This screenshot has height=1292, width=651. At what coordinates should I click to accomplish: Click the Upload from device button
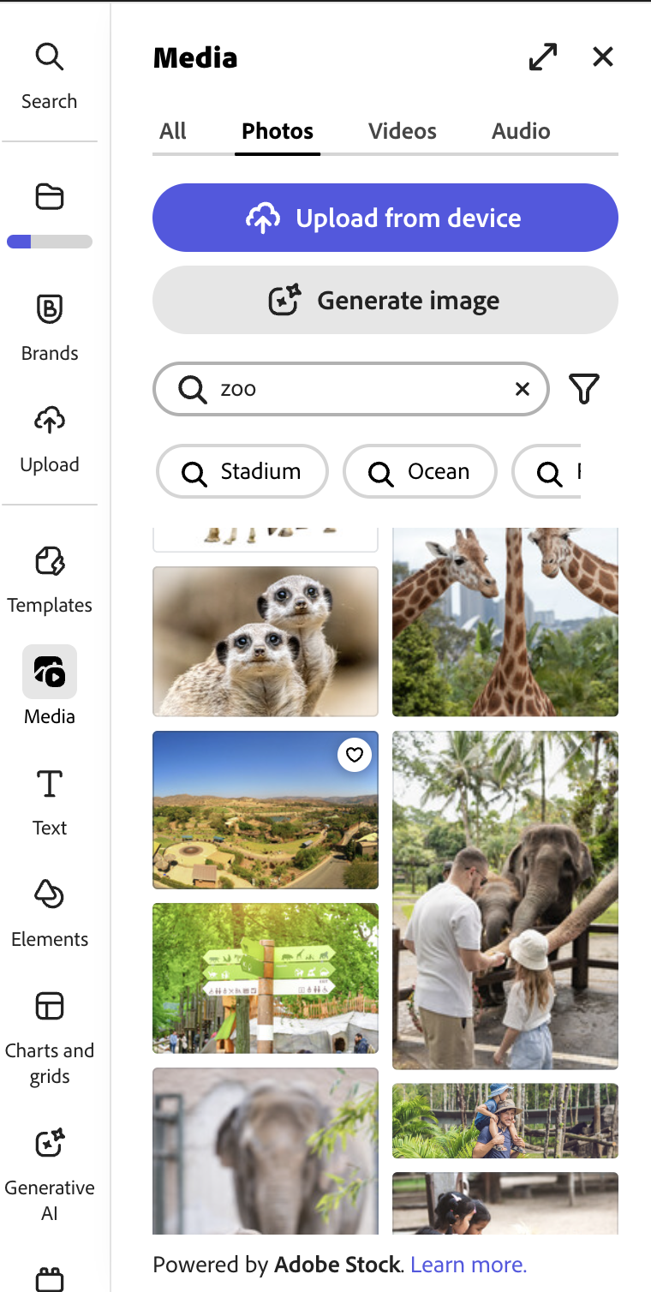coord(385,218)
